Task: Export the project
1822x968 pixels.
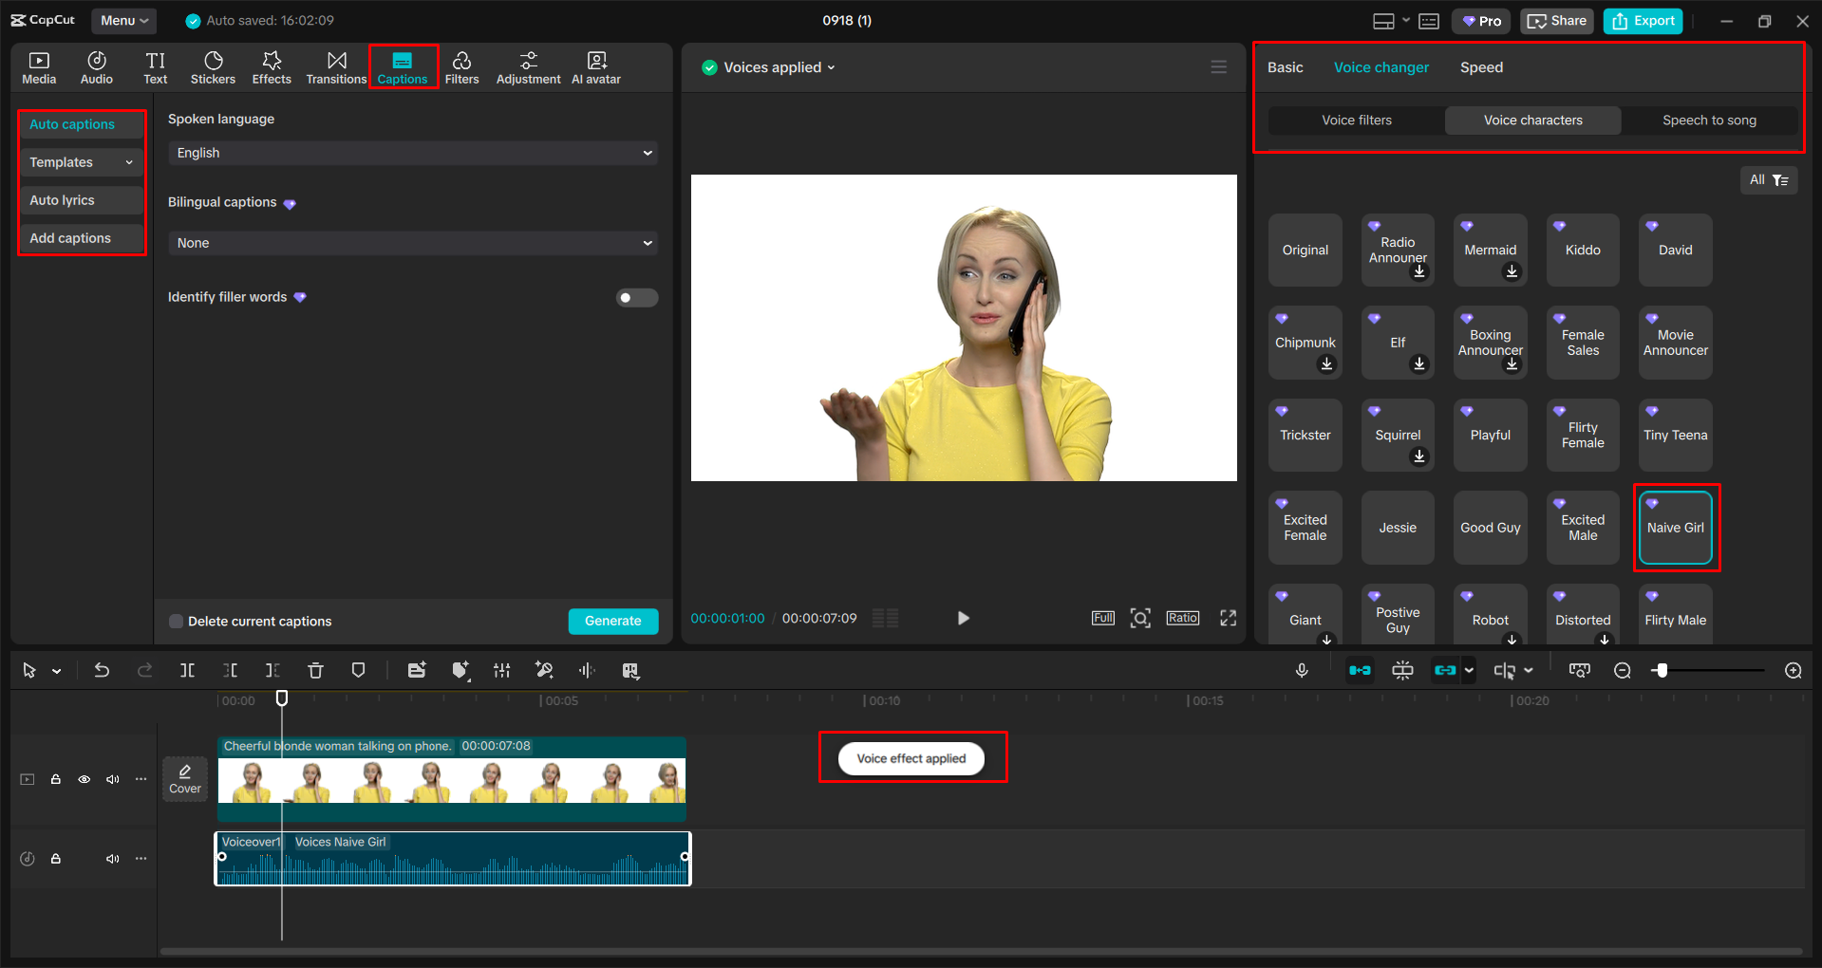Action: pyautogui.click(x=1642, y=20)
